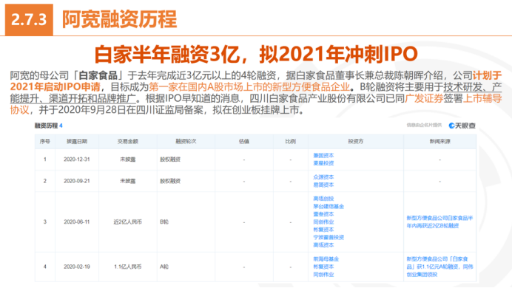Click the orange 2.7.3 section number box
This screenshot has width=512, height=288.
[x=29, y=19]
